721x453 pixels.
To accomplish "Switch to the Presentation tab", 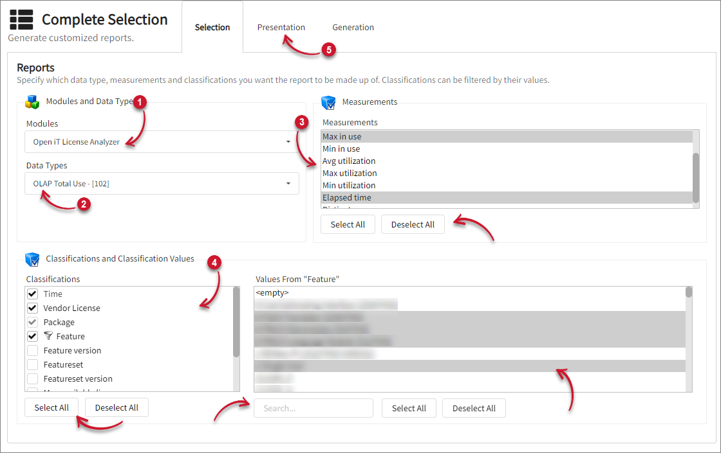I will (x=281, y=28).
